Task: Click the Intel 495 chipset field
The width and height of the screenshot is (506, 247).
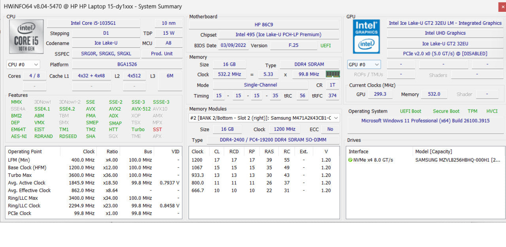Action: (278, 35)
